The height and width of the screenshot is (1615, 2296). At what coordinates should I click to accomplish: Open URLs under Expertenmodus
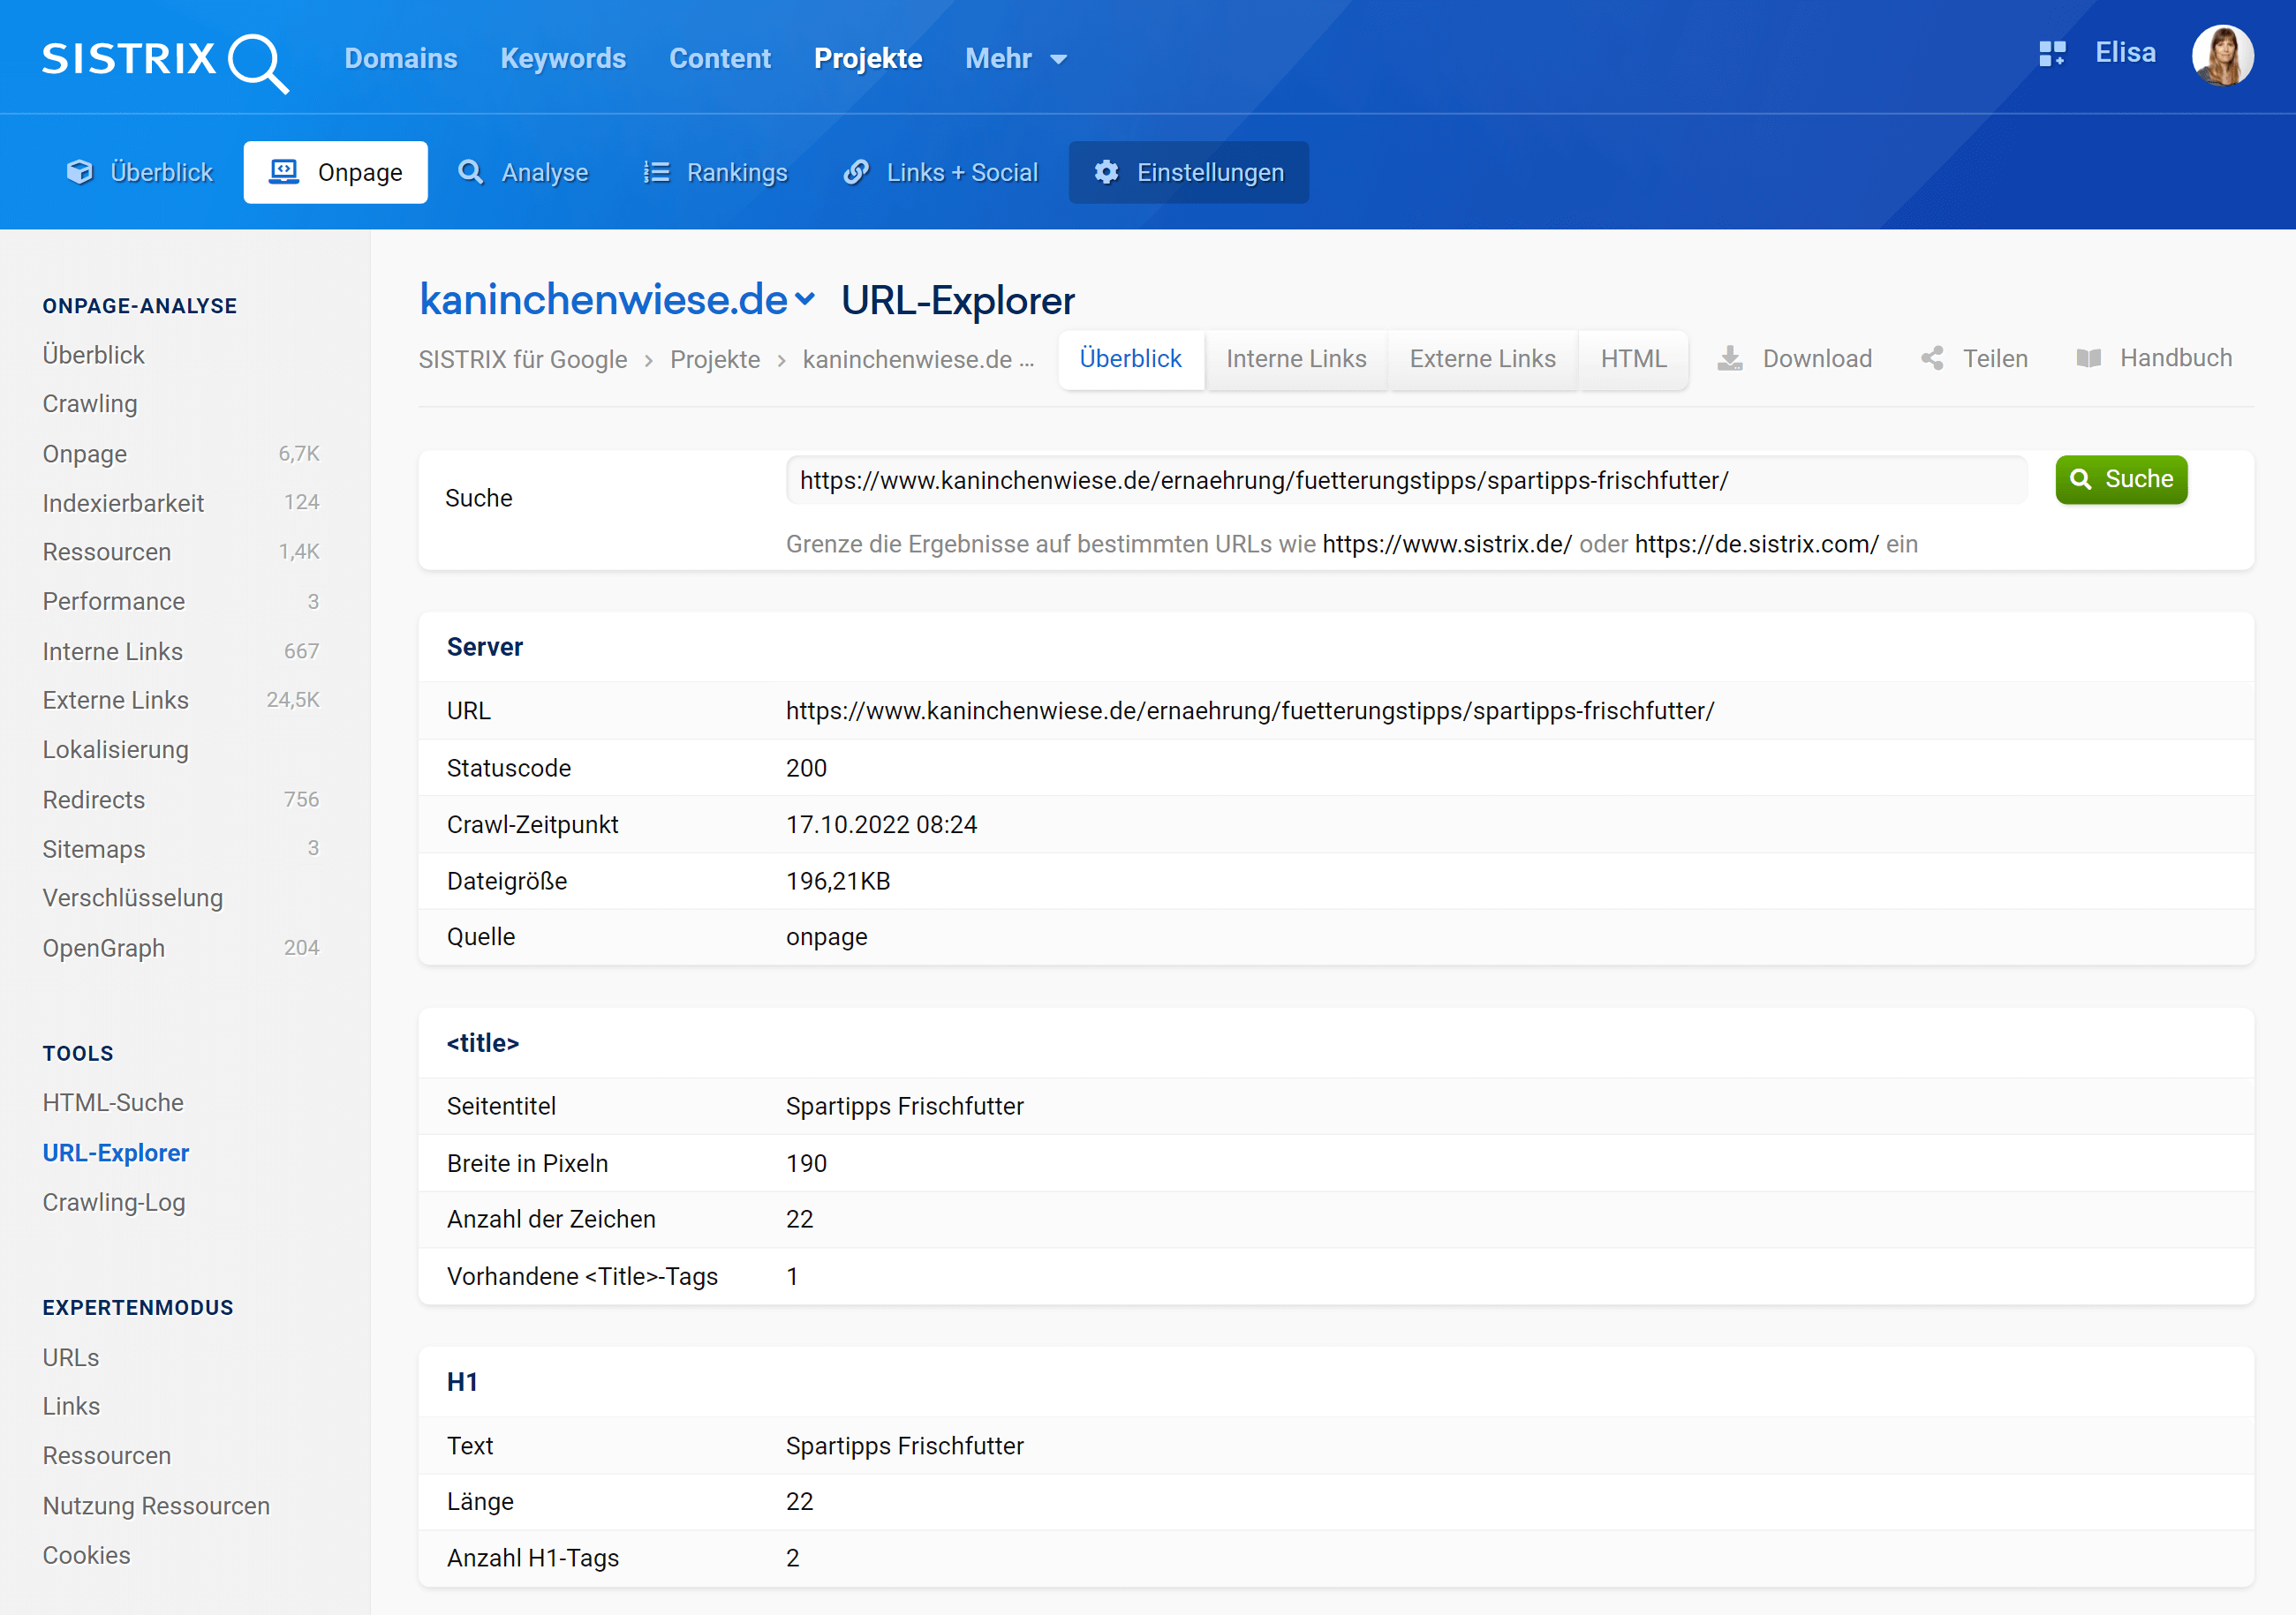tap(71, 1358)
